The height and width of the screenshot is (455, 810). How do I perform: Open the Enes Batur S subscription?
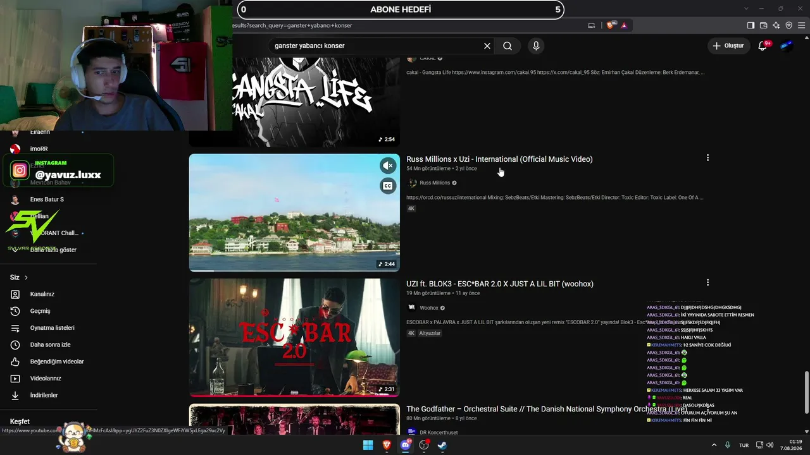(x=48, y=199)
